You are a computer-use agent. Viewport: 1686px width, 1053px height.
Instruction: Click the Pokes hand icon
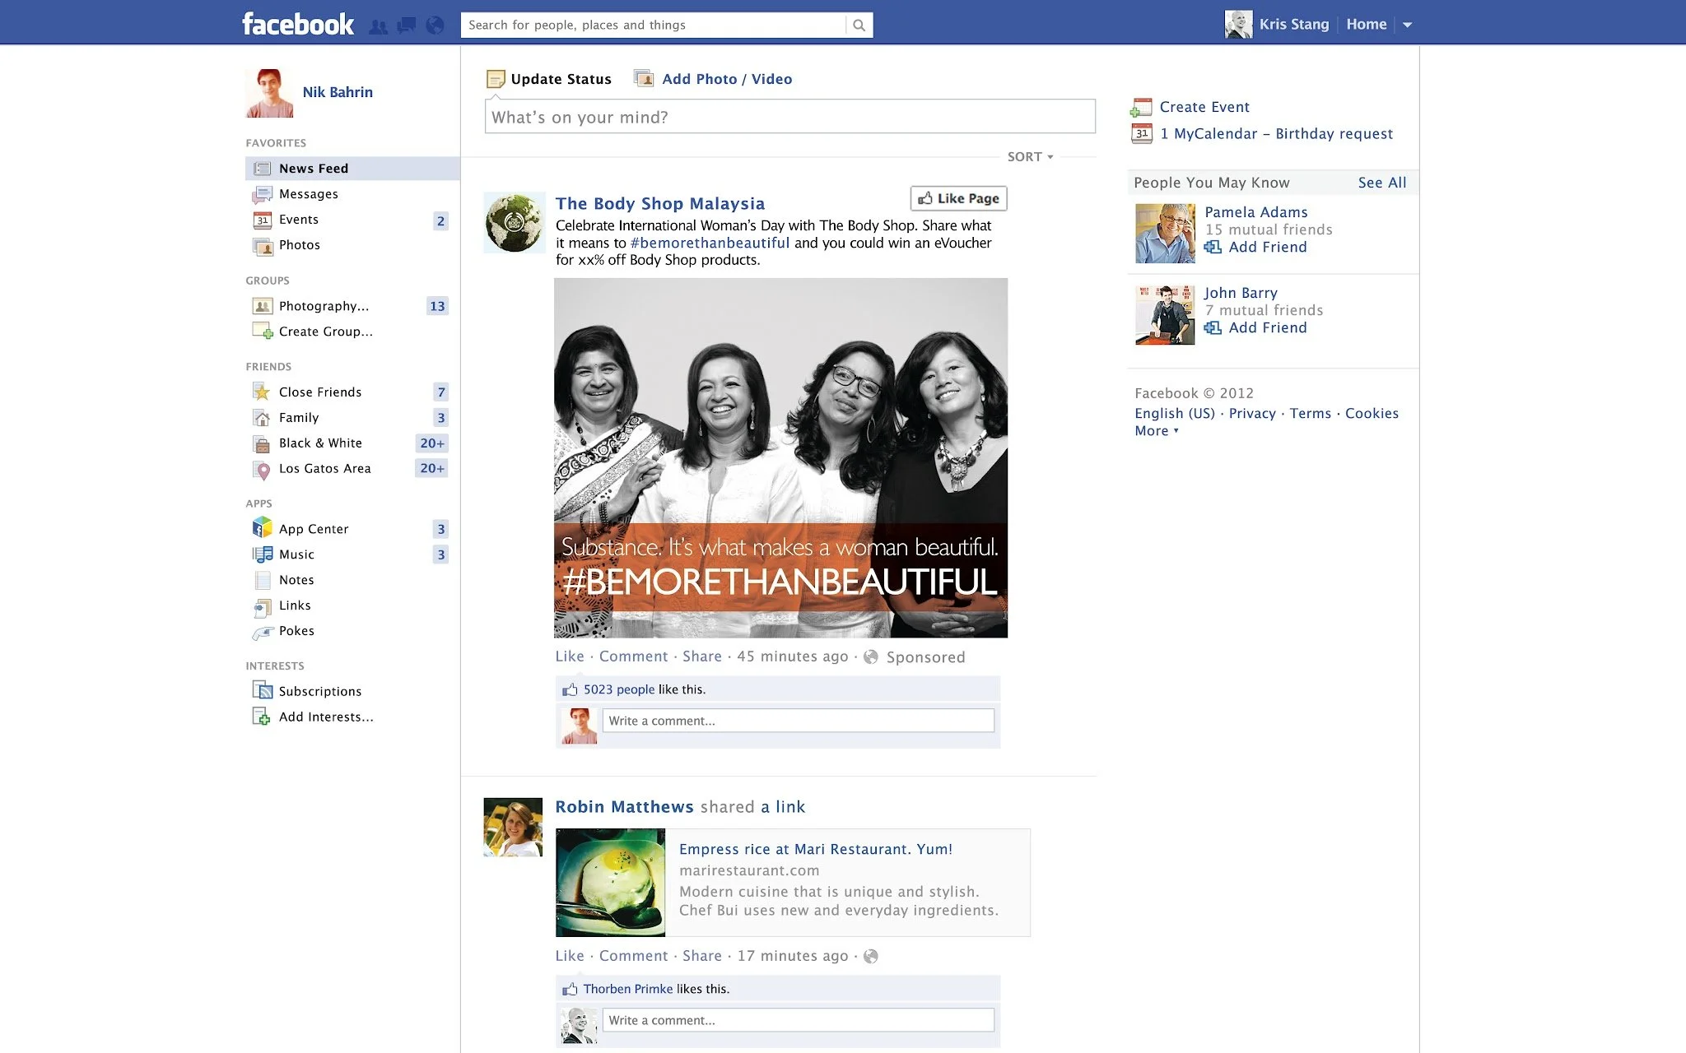coord(263,632)
